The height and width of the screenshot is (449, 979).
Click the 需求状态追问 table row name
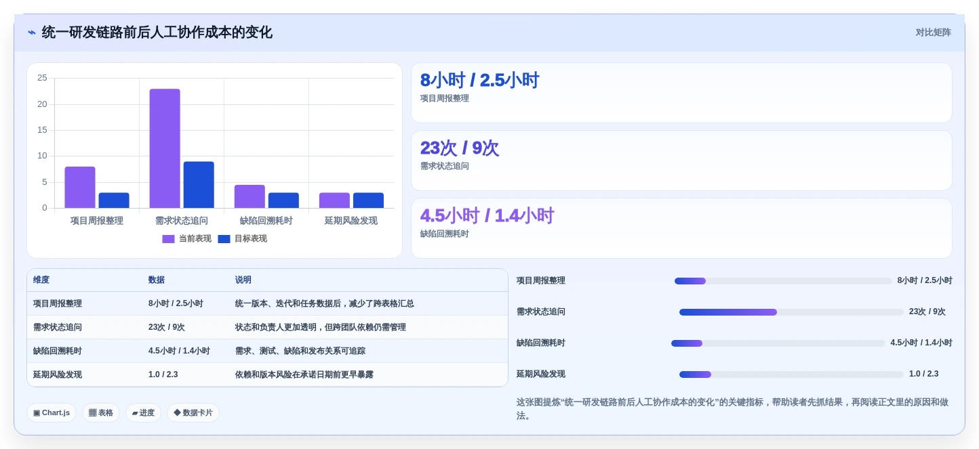[x=58, y=328]
